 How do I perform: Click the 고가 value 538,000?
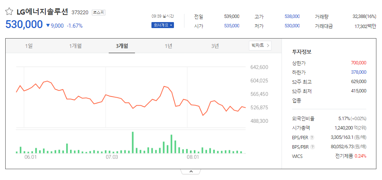point(292,16)
